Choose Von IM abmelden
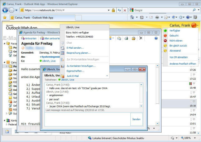The height and width of the screenshot is (142, 201). coord(179,57)
